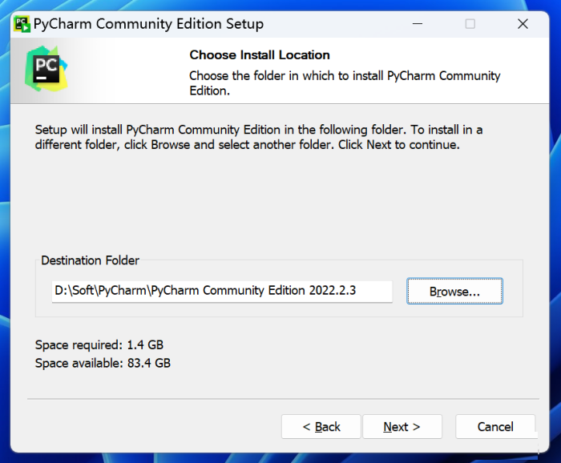This screenshot has height=463, width=561.
Task: Go to the next setup step
Action: [402, 426]
